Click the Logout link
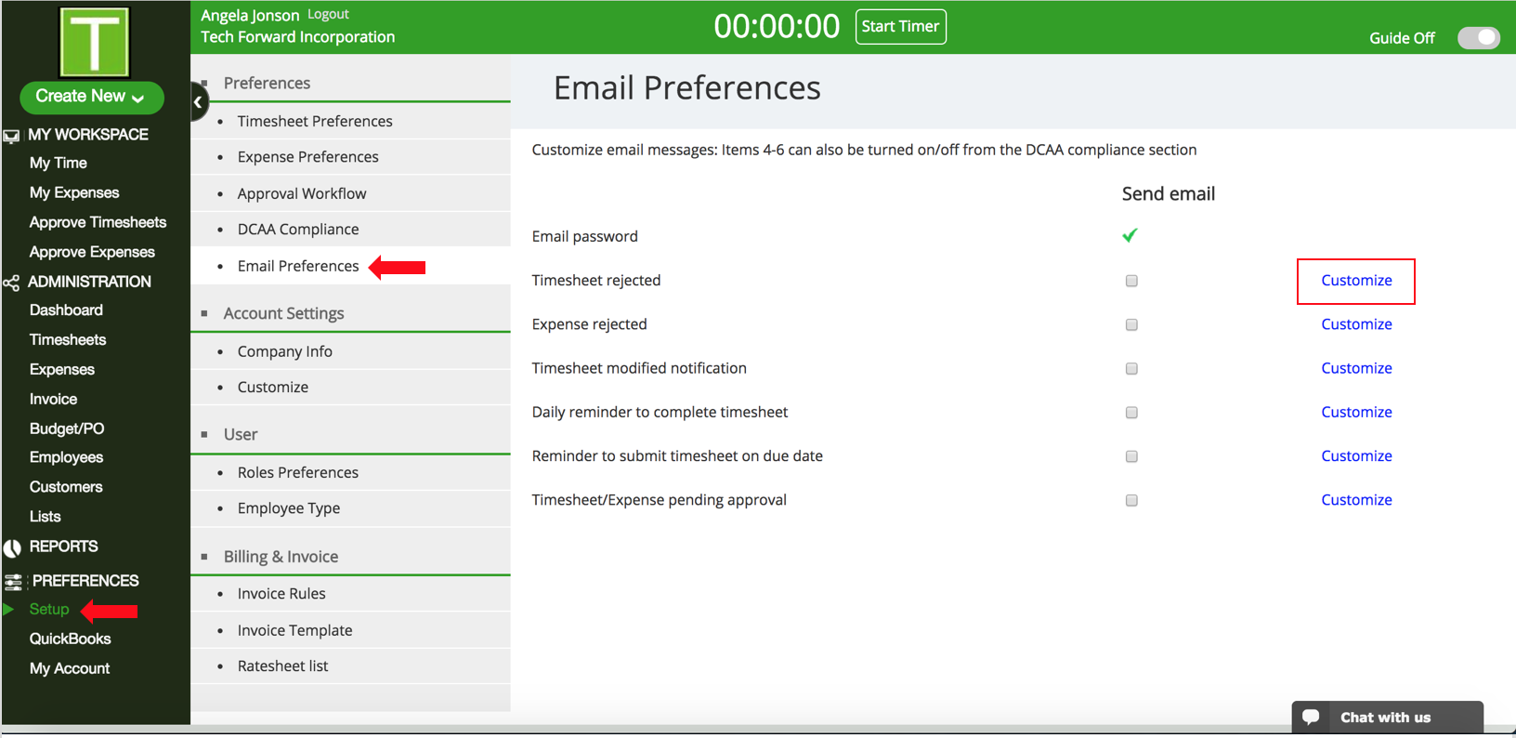The width and height of the screenshot is (1516, 738). point(328,15)
